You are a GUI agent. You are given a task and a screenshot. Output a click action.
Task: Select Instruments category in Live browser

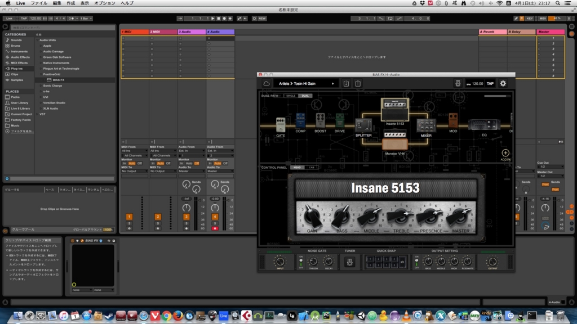click(x=19, y=51)
